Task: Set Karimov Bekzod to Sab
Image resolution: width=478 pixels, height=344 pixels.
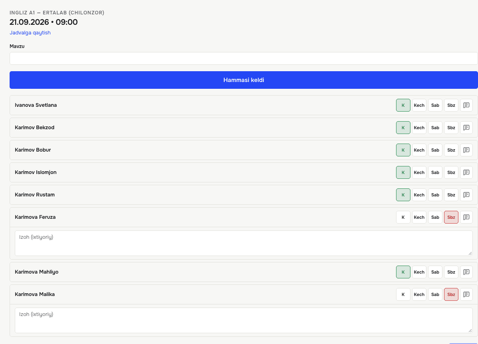Action: pos(435,128)
